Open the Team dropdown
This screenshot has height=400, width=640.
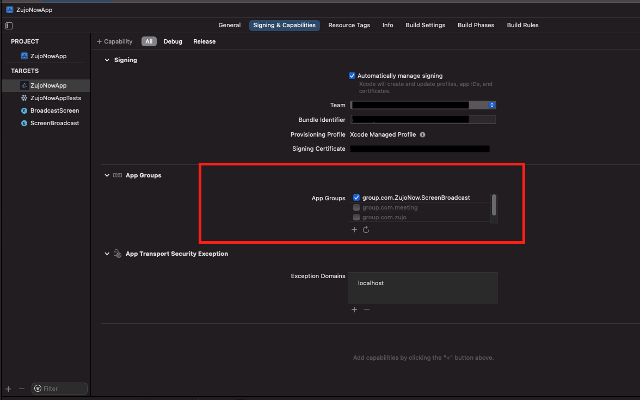423,106
